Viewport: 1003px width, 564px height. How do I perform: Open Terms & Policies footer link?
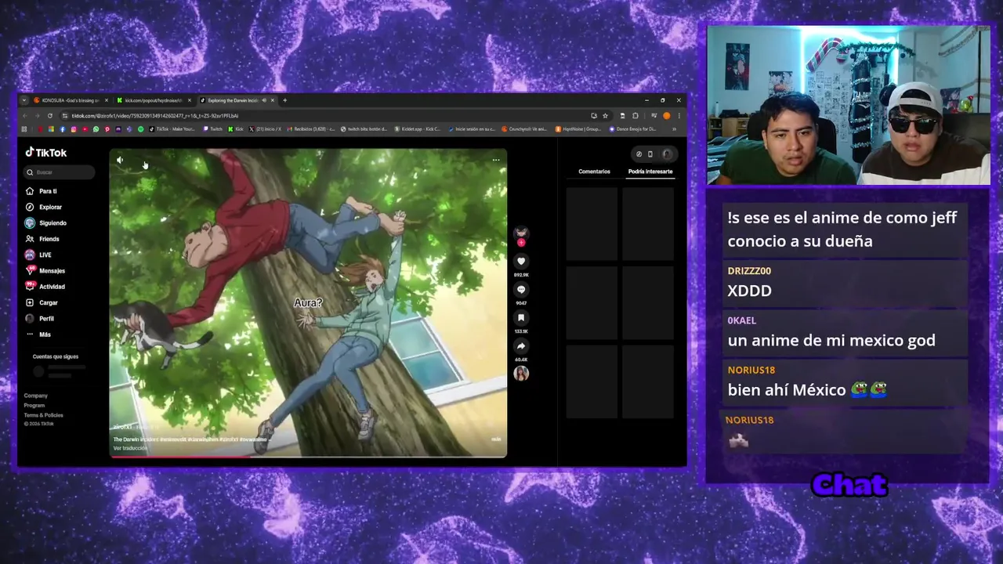(44, 415)
